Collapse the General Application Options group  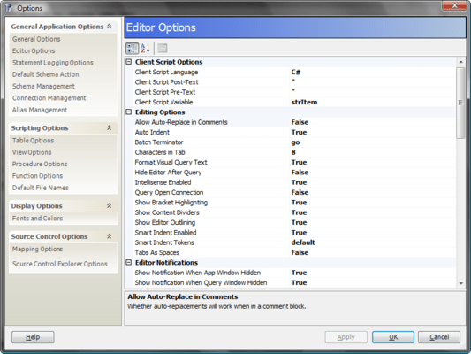110,27
